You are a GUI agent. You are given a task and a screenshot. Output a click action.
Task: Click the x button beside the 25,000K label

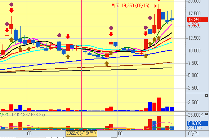[206, 114]
